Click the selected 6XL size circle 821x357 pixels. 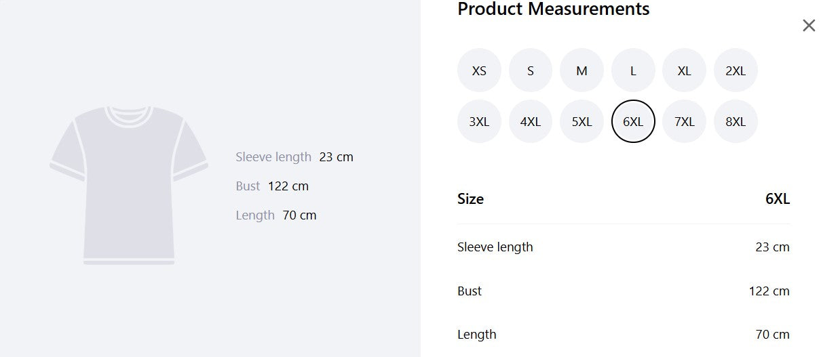coord(633,122)
